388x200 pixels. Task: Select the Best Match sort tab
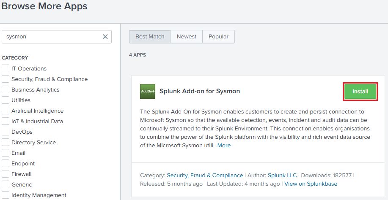click(150, 37)
